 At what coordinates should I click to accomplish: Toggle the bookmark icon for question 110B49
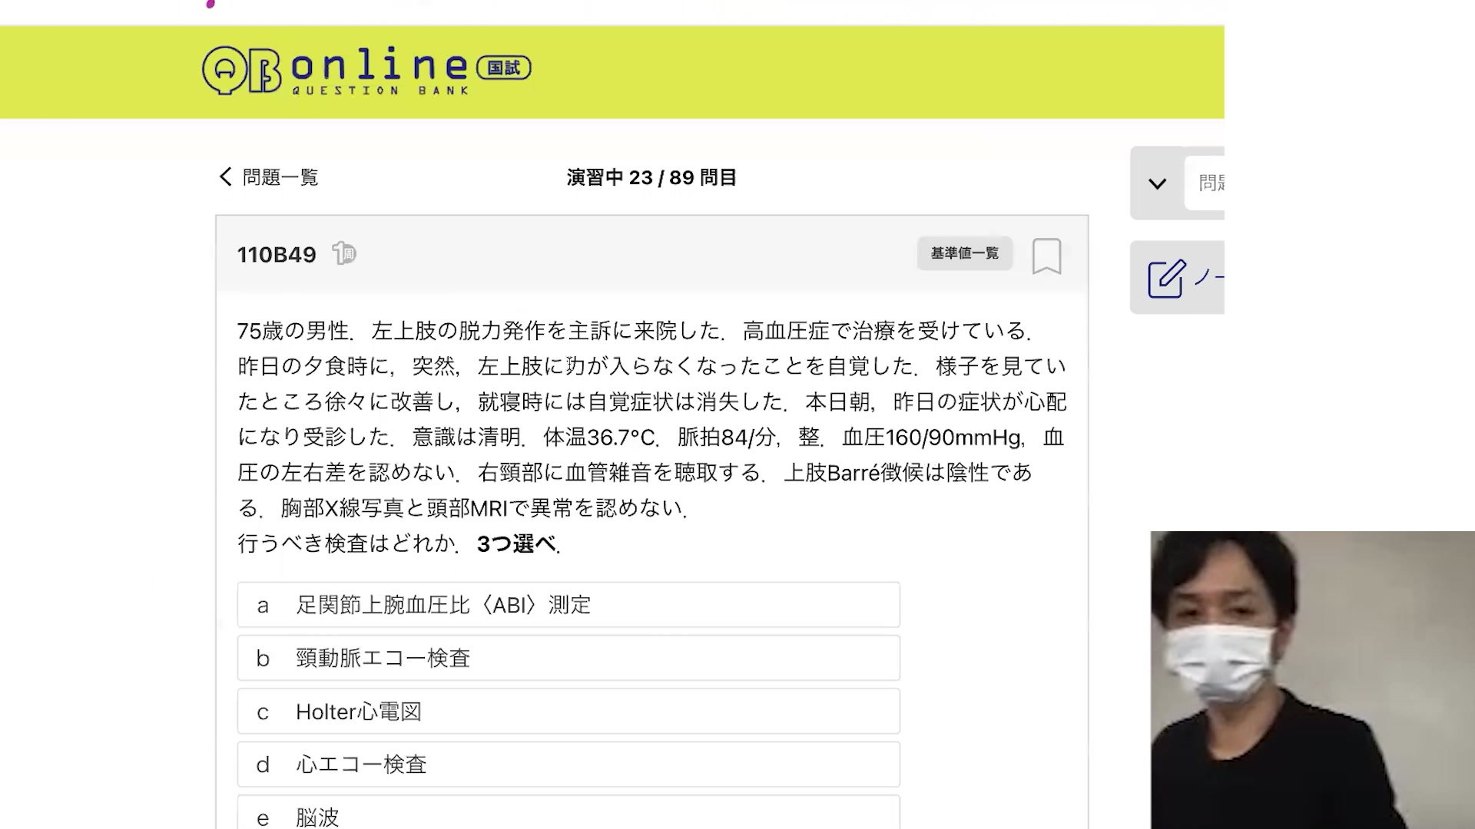click(1046, 256)
